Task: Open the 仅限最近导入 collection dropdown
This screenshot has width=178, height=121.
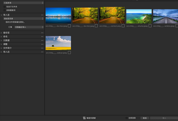Action: pos(29,27)
